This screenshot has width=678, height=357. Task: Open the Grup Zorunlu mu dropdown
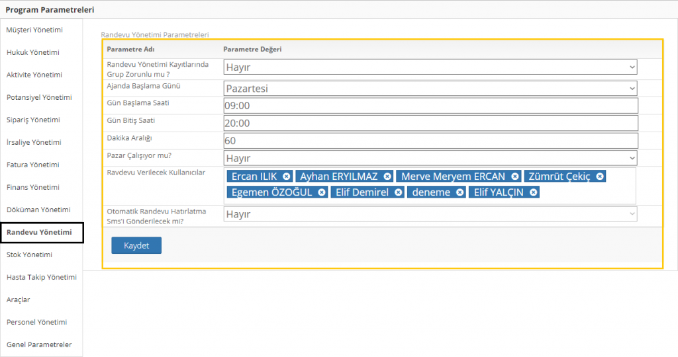(x=430, y=67)
